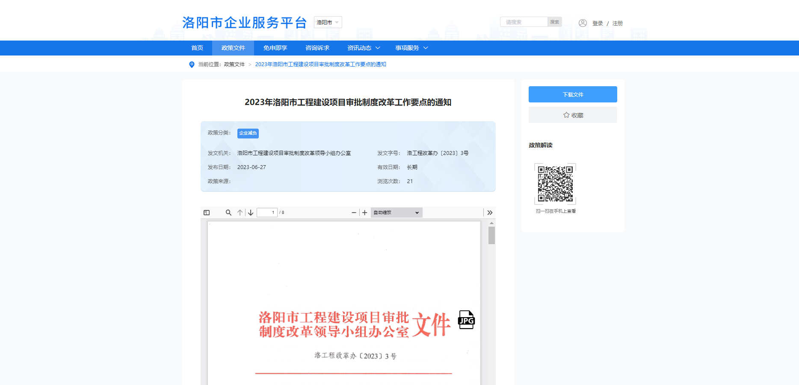Viewport: 799px width, 385px height.
Task: Click the 搜索 search button
Action: (x=555, y=22)
